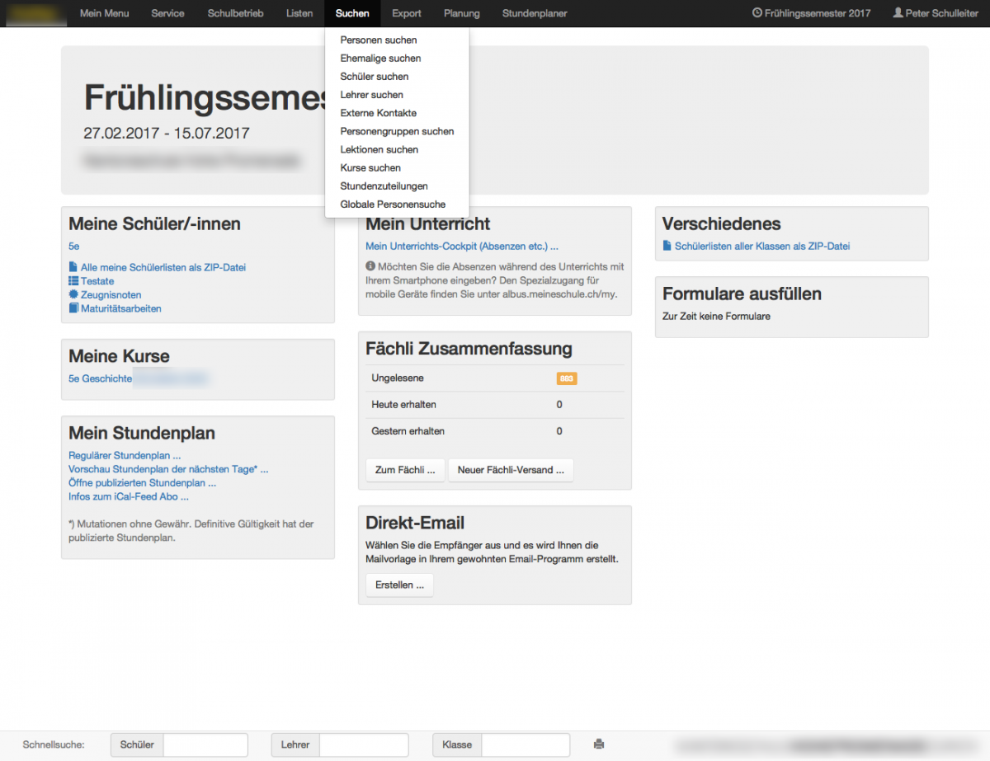This screenshot has width=990, height=761.
Task: Select 'Personen suchen' from Suchen menu
Action: pos(379,40)
